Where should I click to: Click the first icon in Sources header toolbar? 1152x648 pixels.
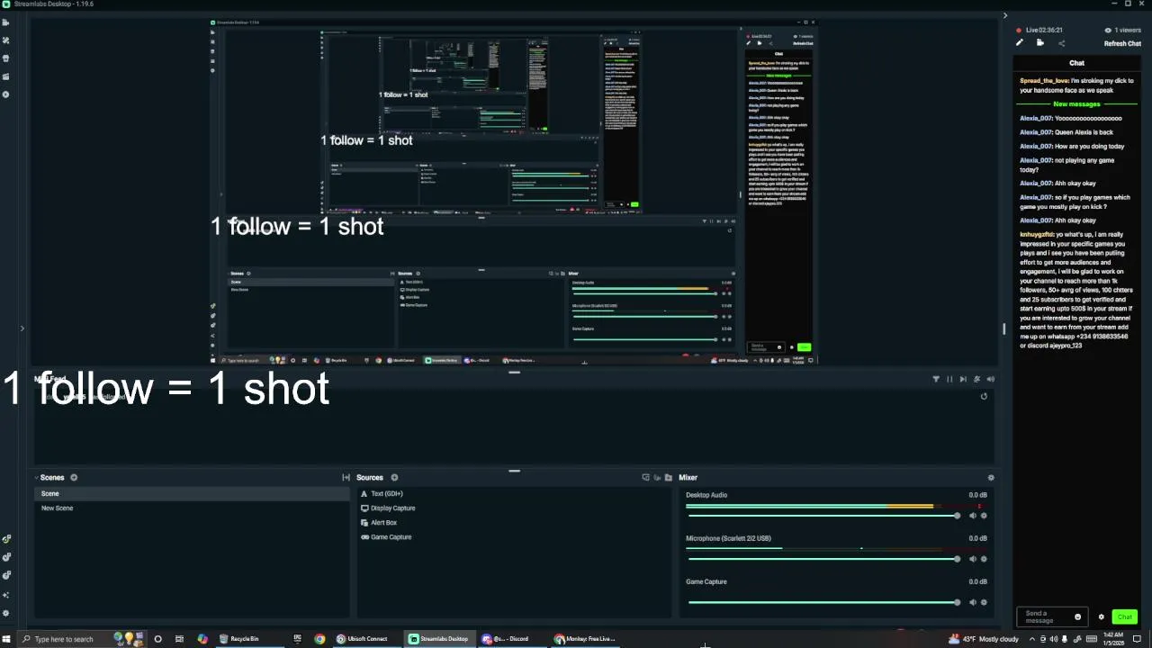tap(646, 478)
